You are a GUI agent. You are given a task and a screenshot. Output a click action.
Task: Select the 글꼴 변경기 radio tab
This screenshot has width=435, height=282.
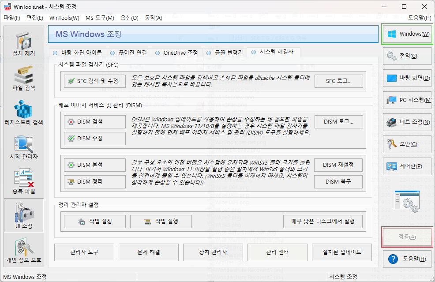(225, 53)
